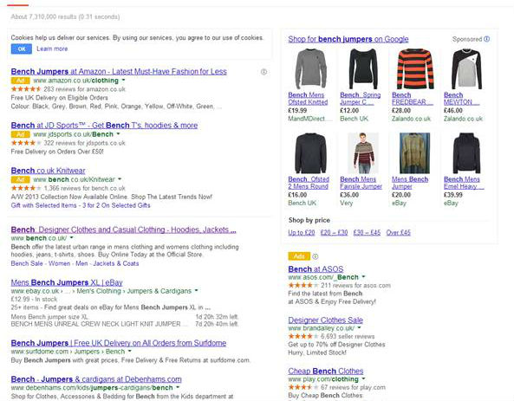Filter shop by price £20 – £30

coord(334,233)
